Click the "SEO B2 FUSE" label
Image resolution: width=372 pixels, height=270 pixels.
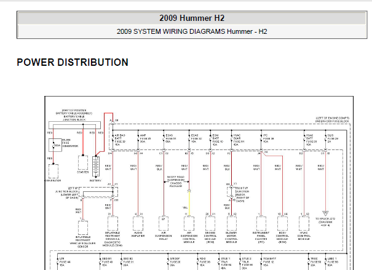129,261
